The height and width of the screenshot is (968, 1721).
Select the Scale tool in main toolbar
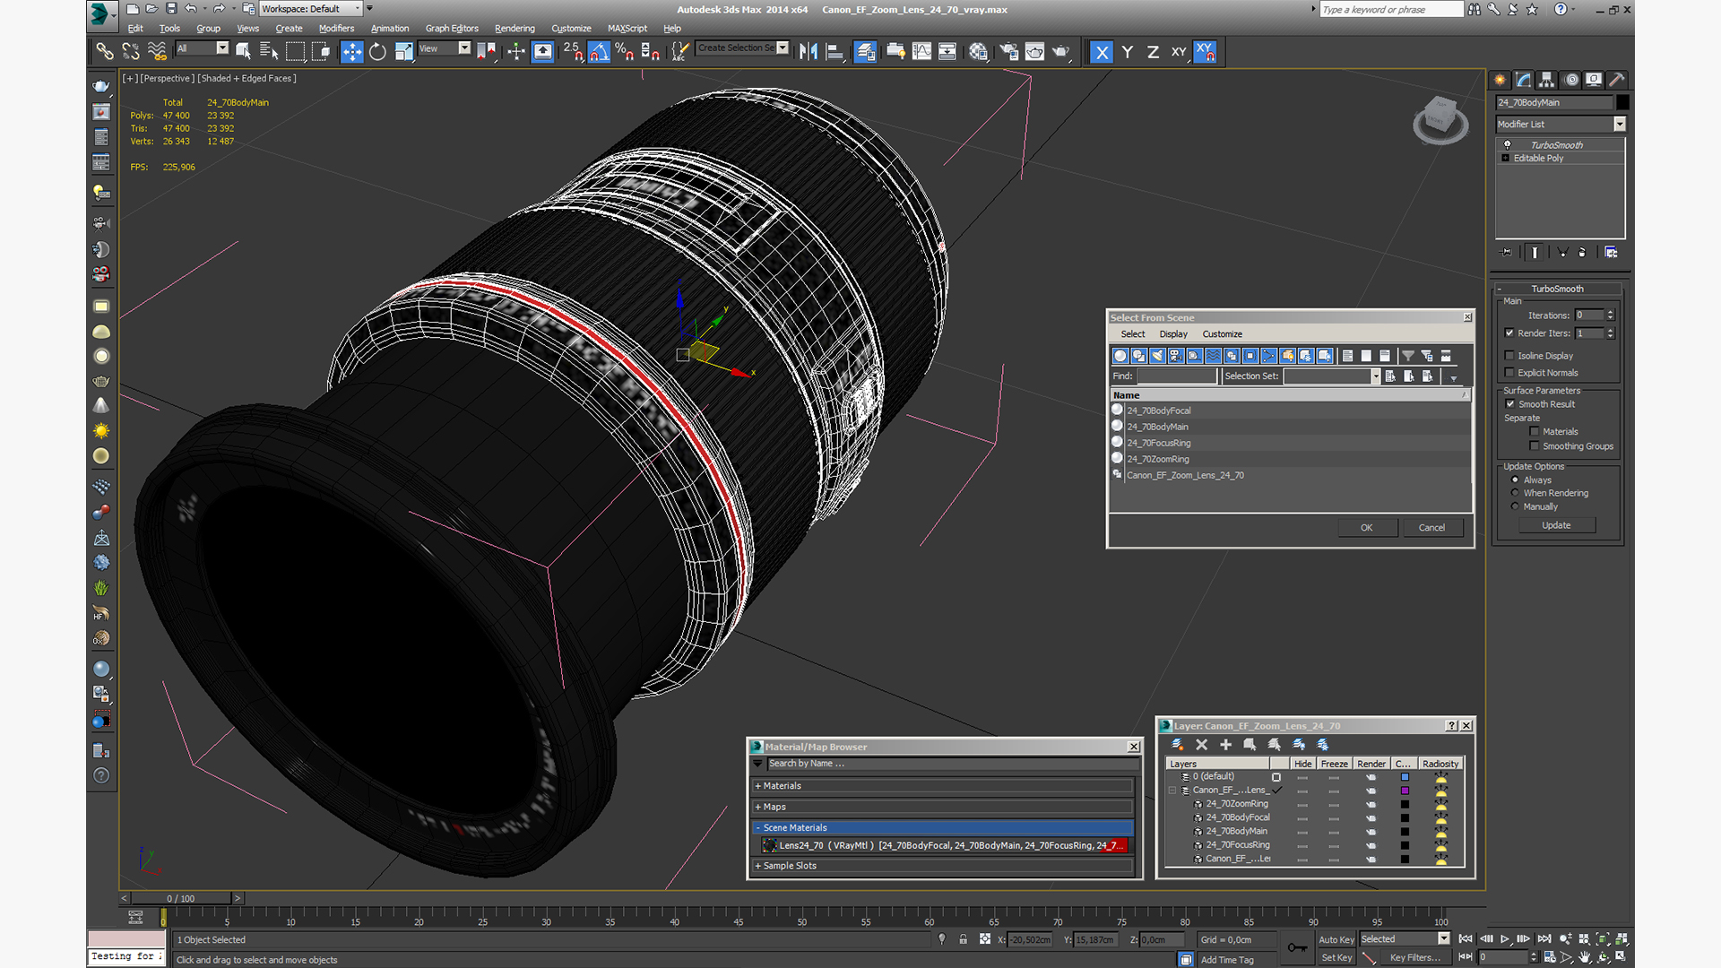(x=403, y=52)
